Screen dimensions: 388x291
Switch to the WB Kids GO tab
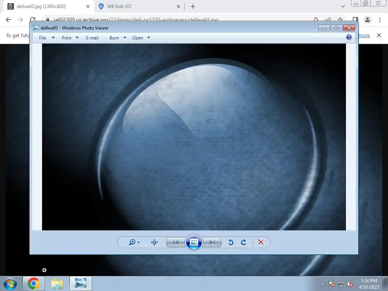(x=139, y=6)
